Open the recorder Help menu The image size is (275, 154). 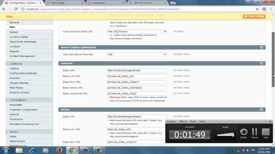click(x=202, y=121)
